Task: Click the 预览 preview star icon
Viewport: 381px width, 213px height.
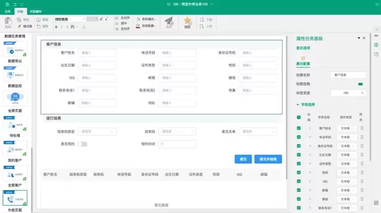Action: (x=187, y=21)
